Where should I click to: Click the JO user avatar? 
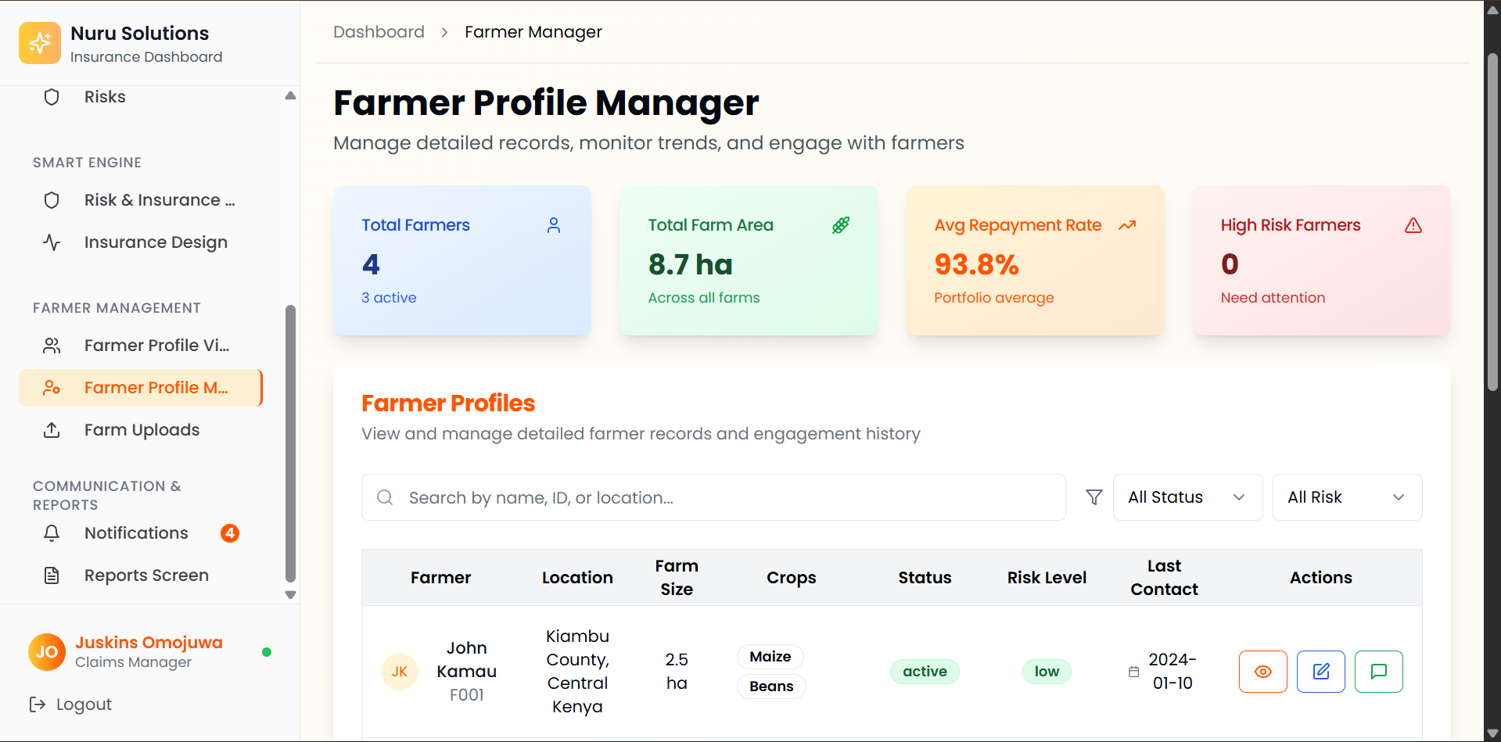click(x=47, y=652)
